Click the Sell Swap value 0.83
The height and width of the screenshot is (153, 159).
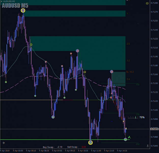point(84,147)
